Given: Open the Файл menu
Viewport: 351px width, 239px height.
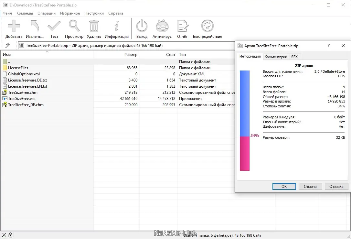Looking at the screenshot, I should pyautogui.click(x=7, y=13).
